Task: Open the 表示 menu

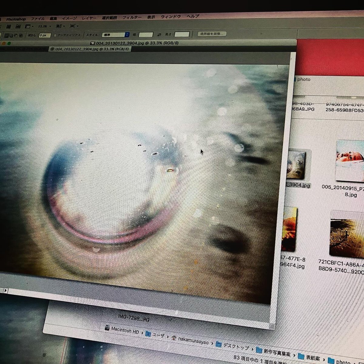Action: tap(151, 17)
